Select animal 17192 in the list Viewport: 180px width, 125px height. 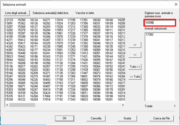pyautogui.click(x=59, y=99)
